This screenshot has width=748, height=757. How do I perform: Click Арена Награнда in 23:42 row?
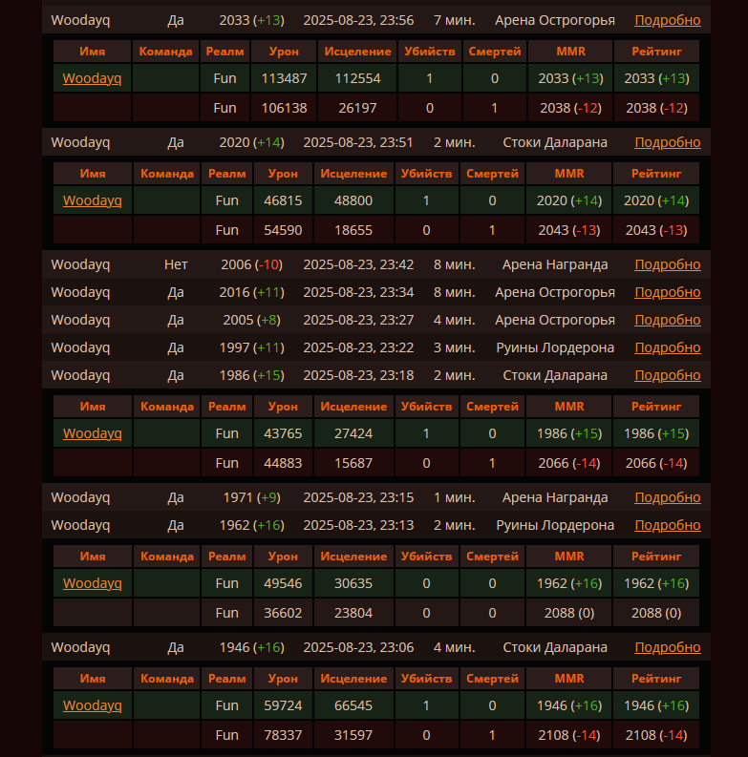[555, 264]
